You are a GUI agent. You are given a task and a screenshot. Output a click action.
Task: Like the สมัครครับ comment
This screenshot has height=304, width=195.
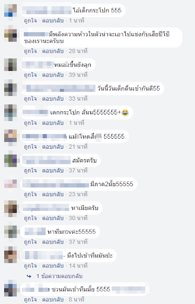tap(30, 171)
